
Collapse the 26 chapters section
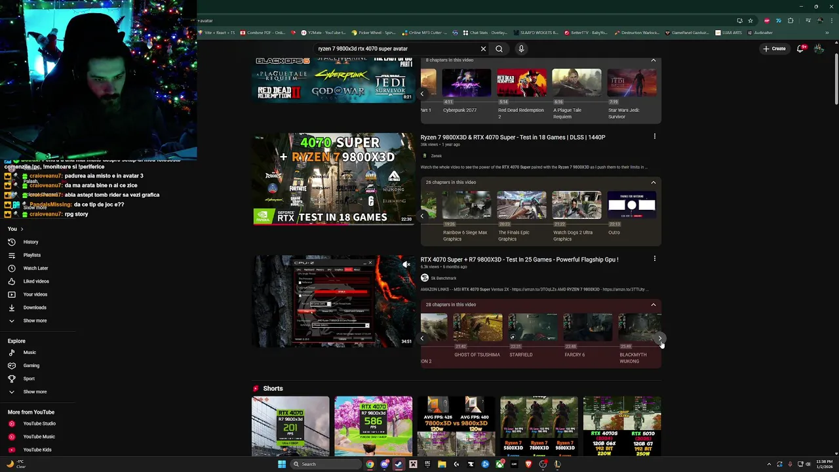point(653,182)
